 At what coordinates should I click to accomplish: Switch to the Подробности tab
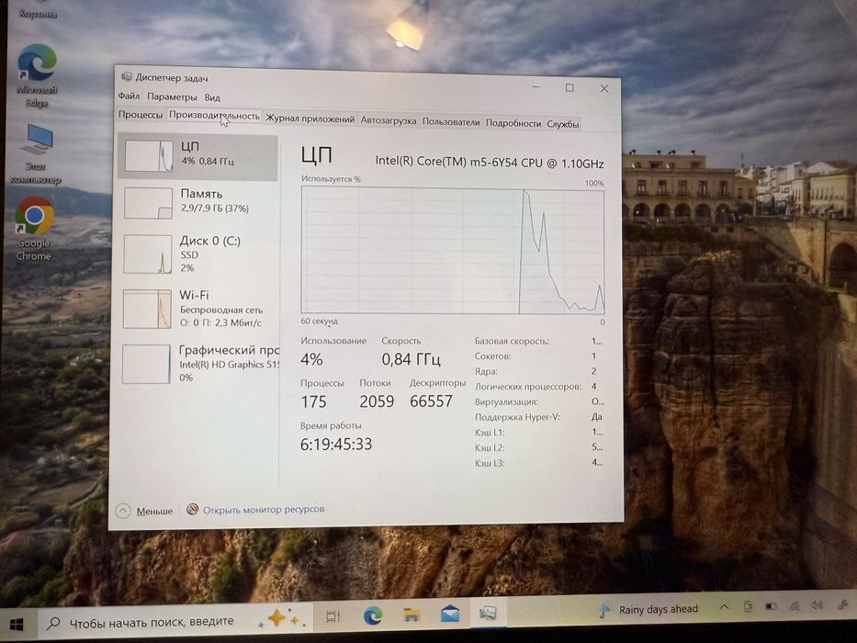tap(513, 123)
